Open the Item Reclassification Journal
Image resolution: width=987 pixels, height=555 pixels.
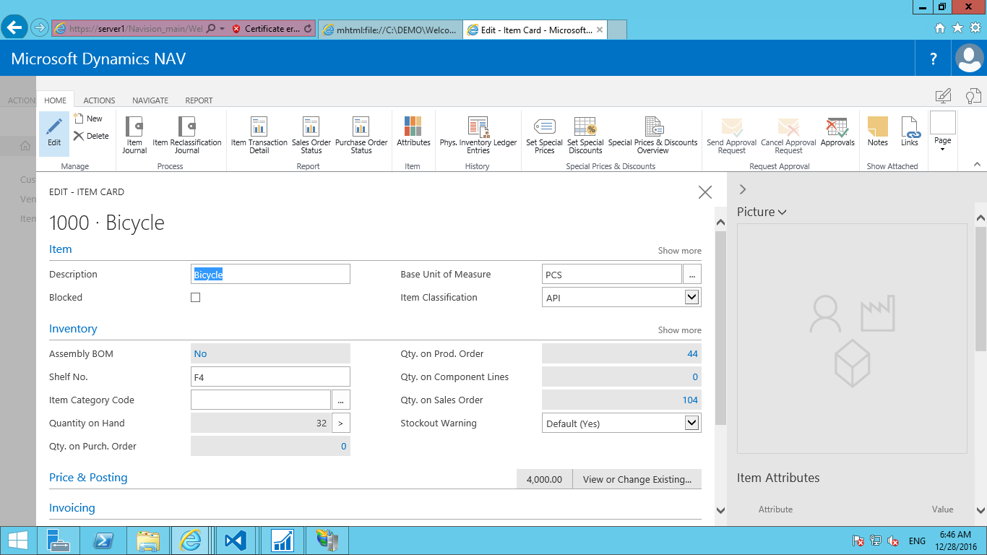click(186, 135)
